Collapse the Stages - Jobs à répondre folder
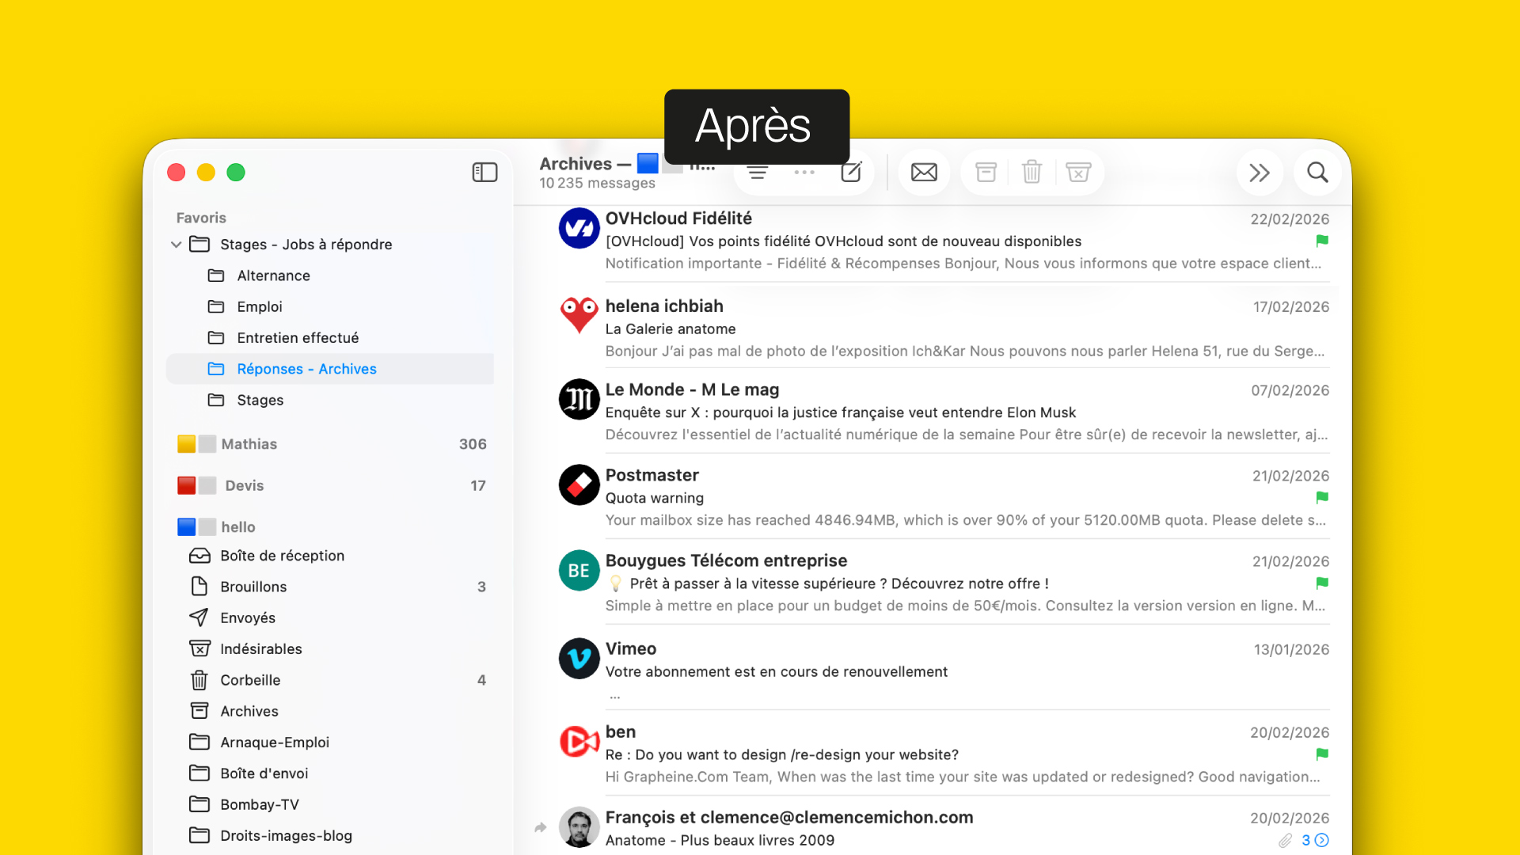This screenshot has height=855, width=1520. [x=176, y=245]
